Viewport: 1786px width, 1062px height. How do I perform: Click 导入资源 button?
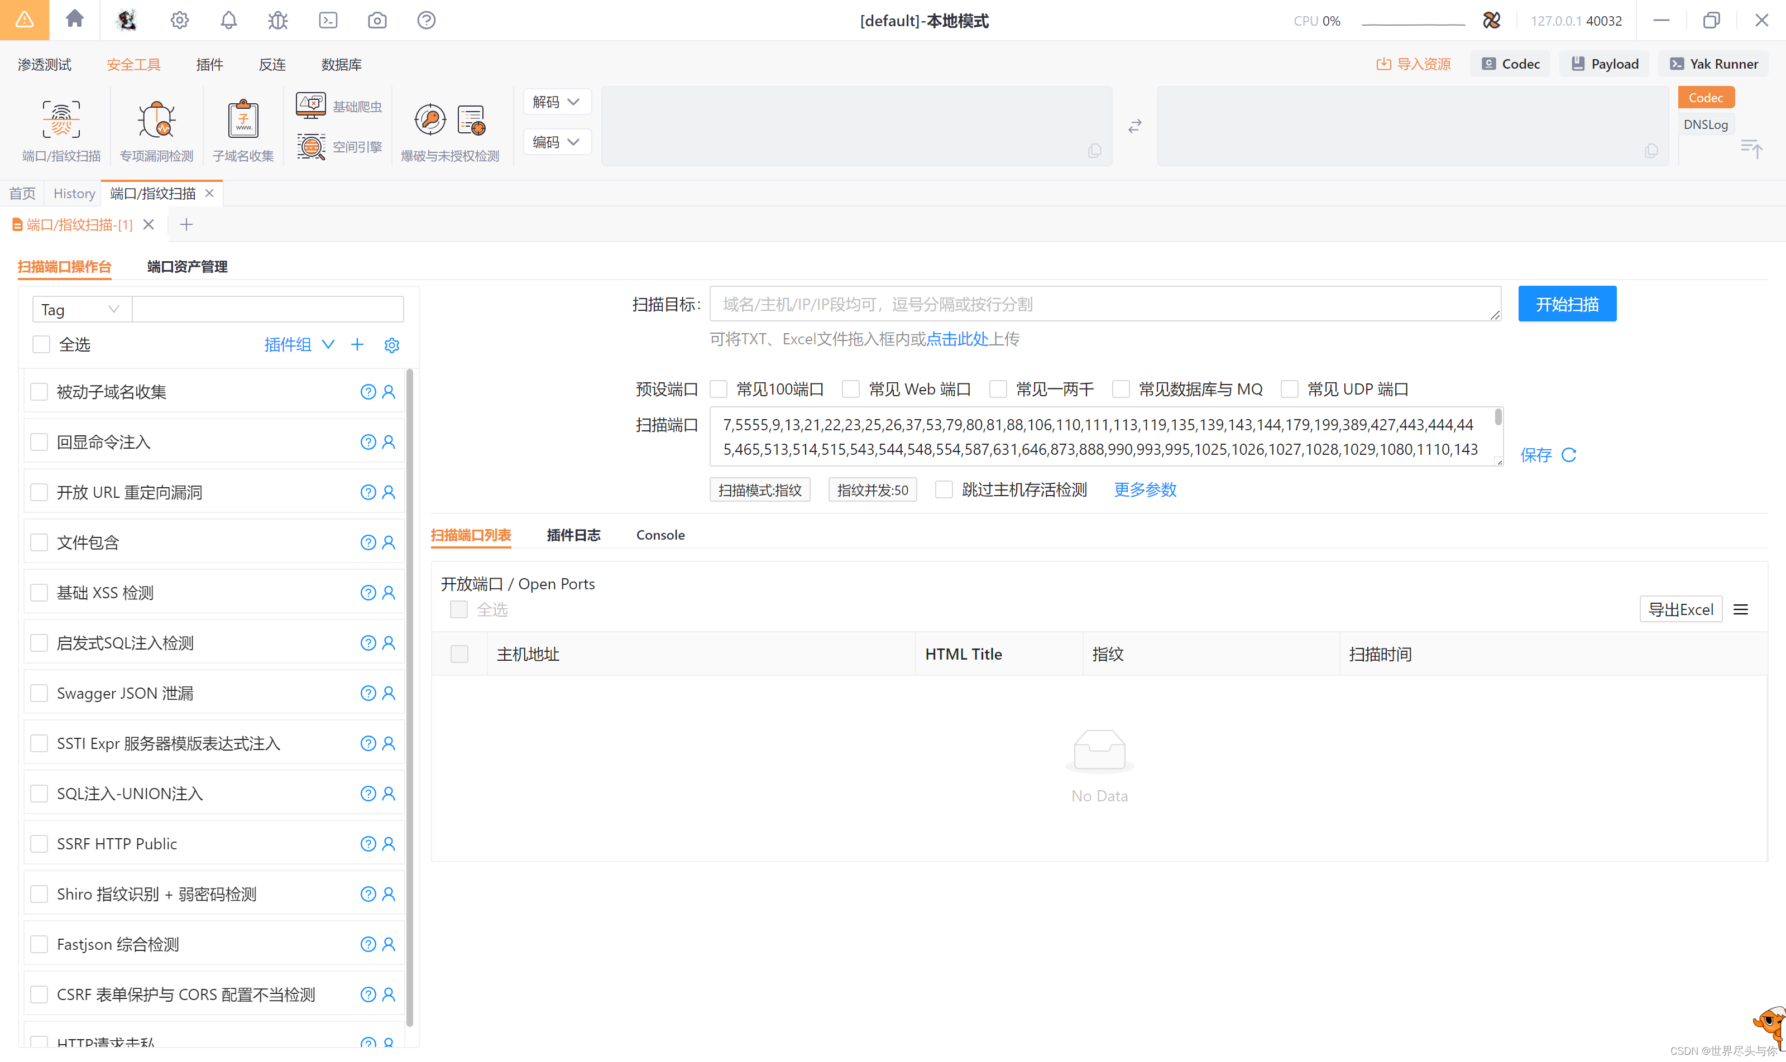[1413, 64]
